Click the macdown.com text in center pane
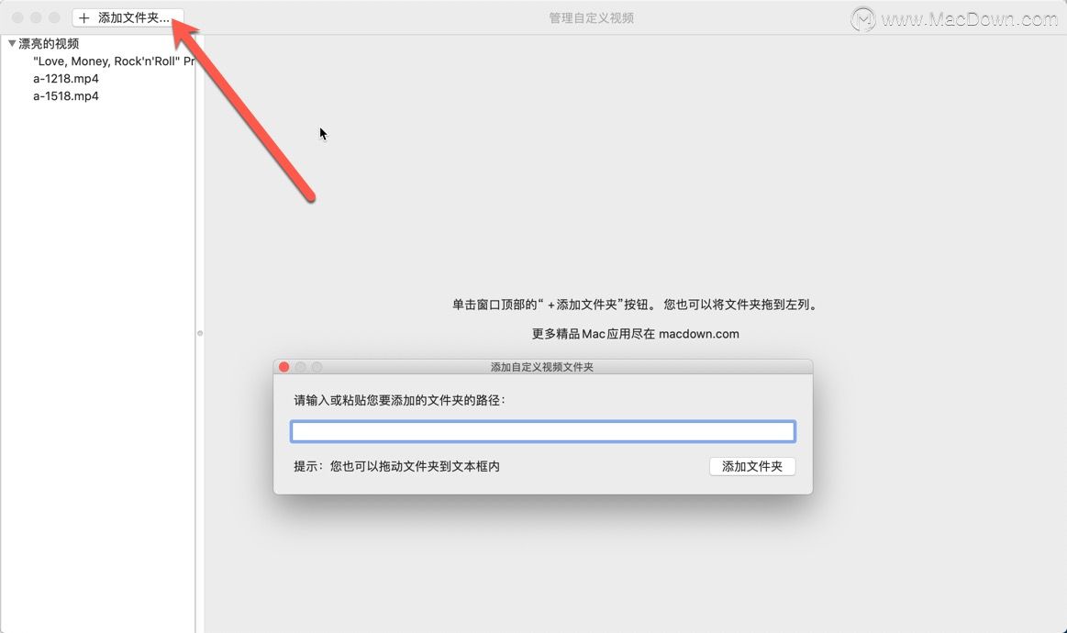The image size is (1067, 633). [699, 334]
